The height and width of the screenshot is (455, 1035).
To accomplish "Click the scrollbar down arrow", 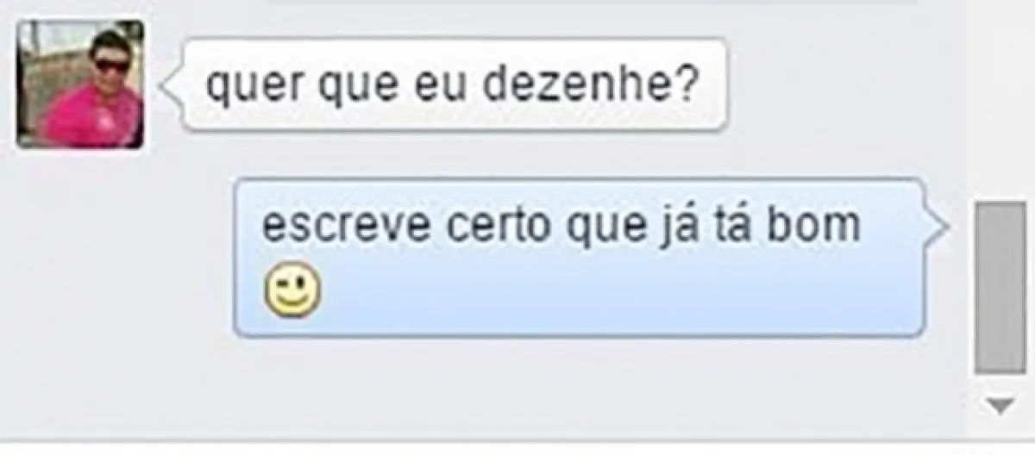I will coord(1000,405).
